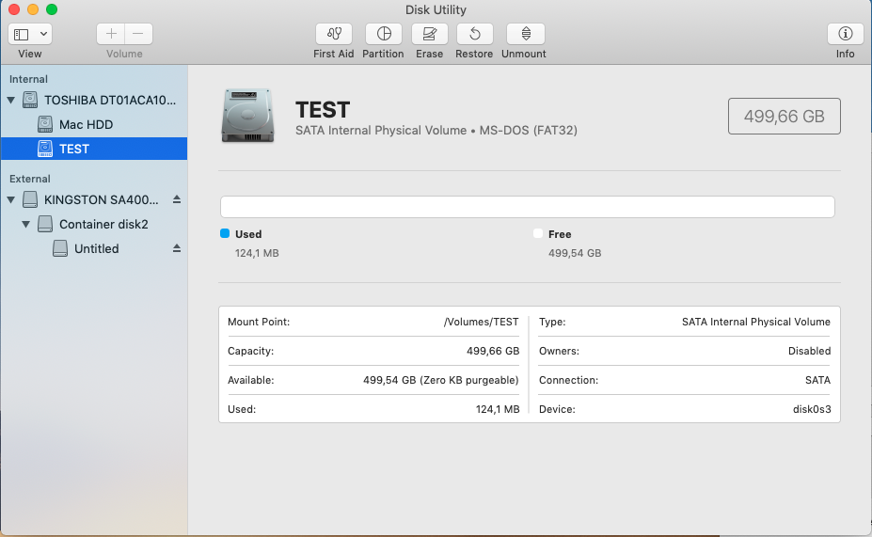Click the /Volumes/TEST mount point value
Image resolution: width=872 pixels, height=537 pixels.
pyautogui.click(x=481, y=322)
